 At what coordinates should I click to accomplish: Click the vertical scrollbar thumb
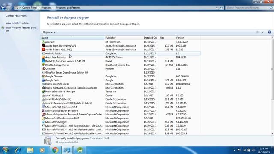pos(272,69)
